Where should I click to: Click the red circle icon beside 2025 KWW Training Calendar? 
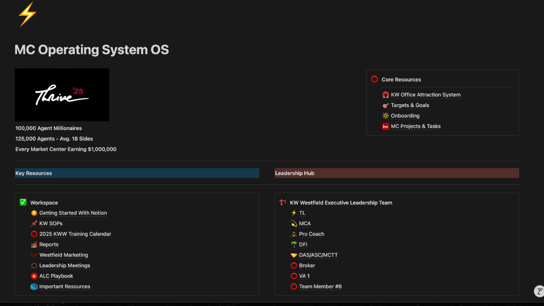click(34, 234)
